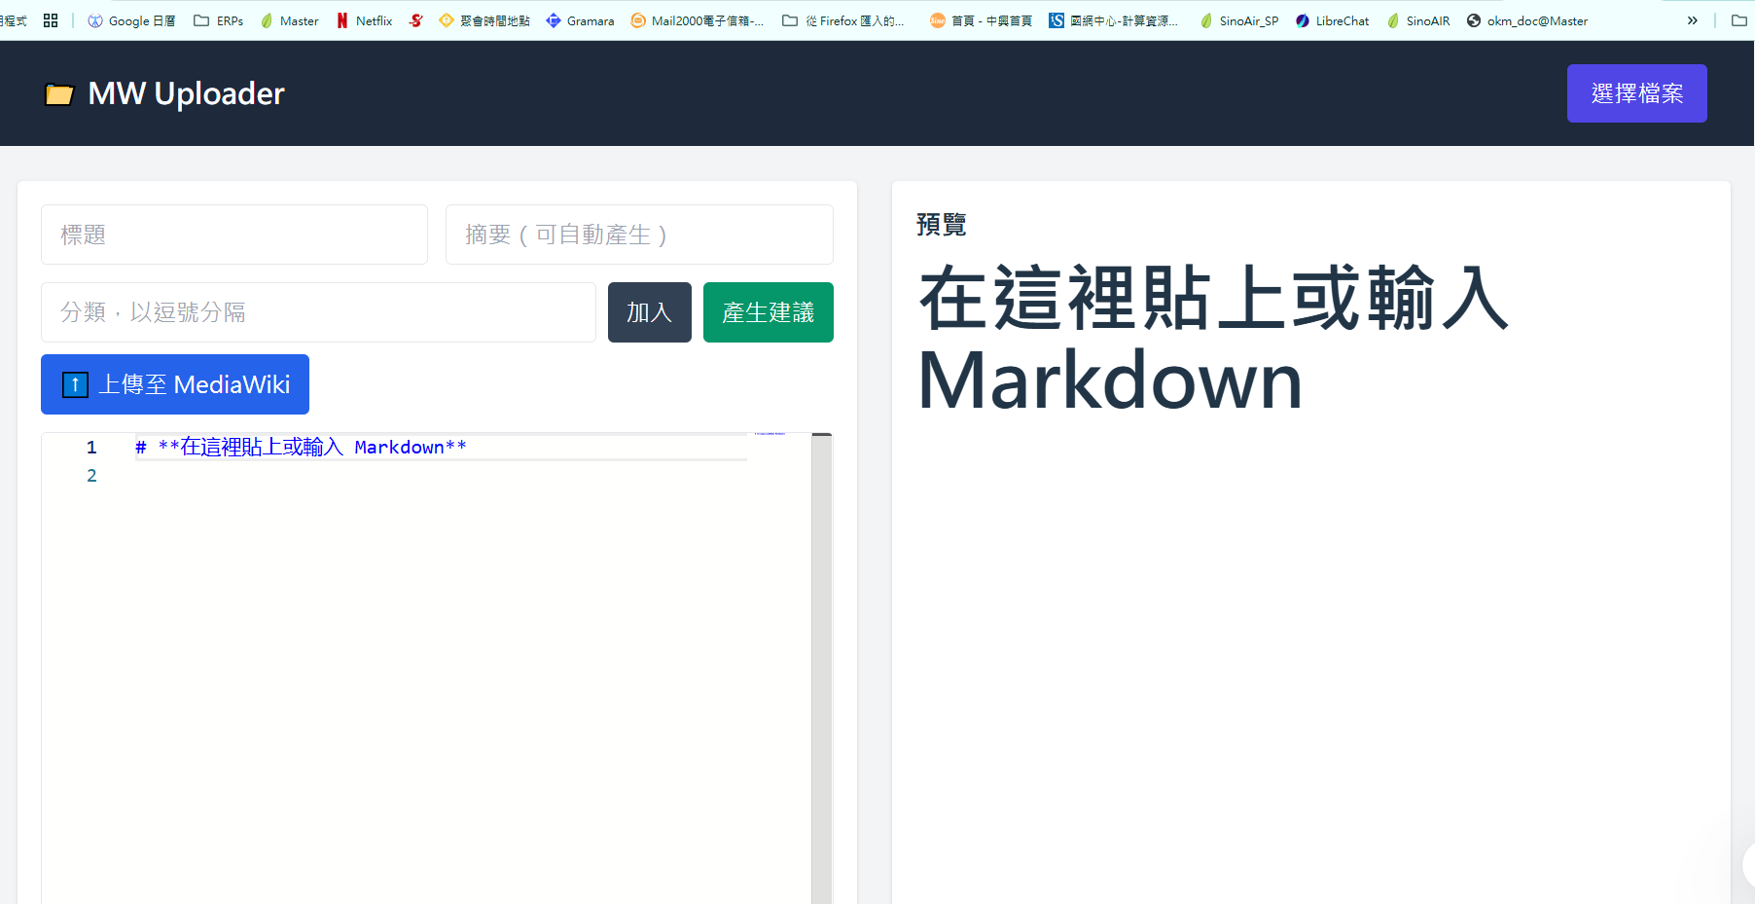Open the LibreChat bookmark
1755x904 pixels.
pos(1332,20)
